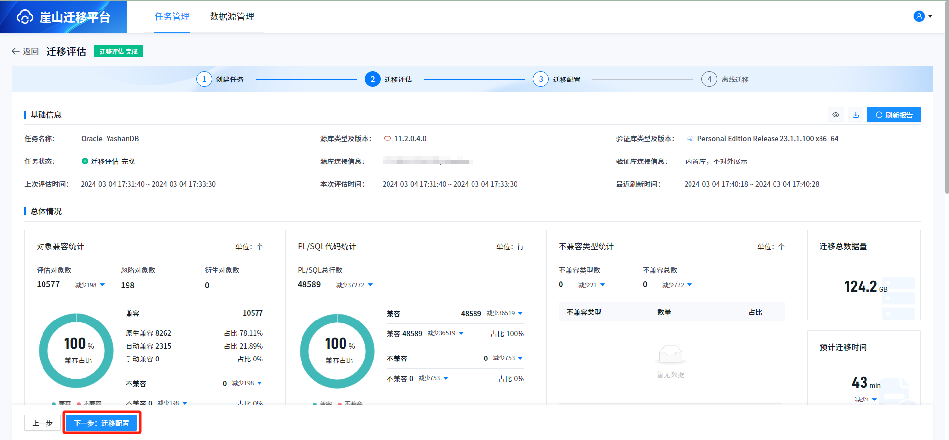Click step 1 circle for 创建任务
The height and width of the screenshot is (440, 949).
coord(204,79)
